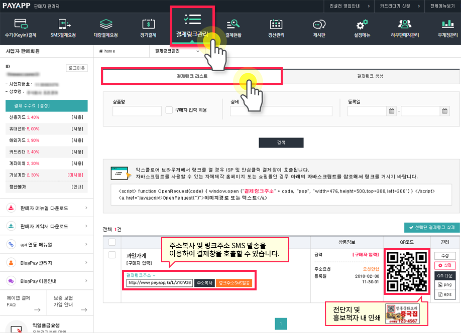The image size is (461, 333).
Task: Expand 판매자 매뉴얼 다운로드 chevron
Action: [x=86, y=208]
